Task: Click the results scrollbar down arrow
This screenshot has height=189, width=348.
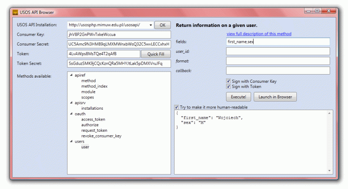Action: [x=329, y=171]
